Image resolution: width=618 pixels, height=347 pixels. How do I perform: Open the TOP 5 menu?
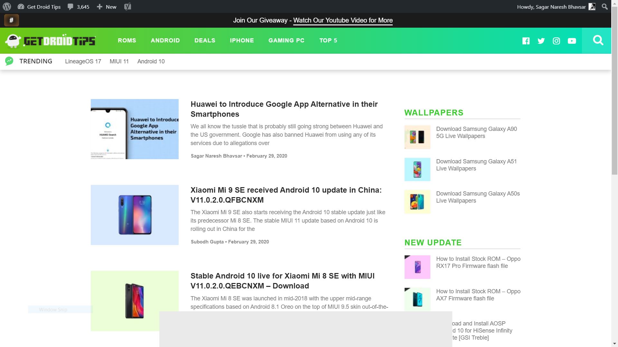[x=328, y=41]
